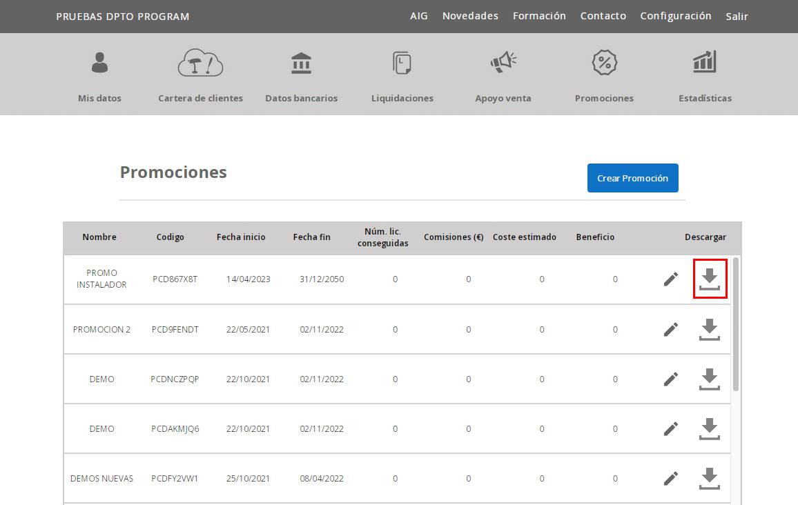Viewport: 798px width, 505px height.
Task: Open the Liquidaciones document icon
Action: pos(402,63)
